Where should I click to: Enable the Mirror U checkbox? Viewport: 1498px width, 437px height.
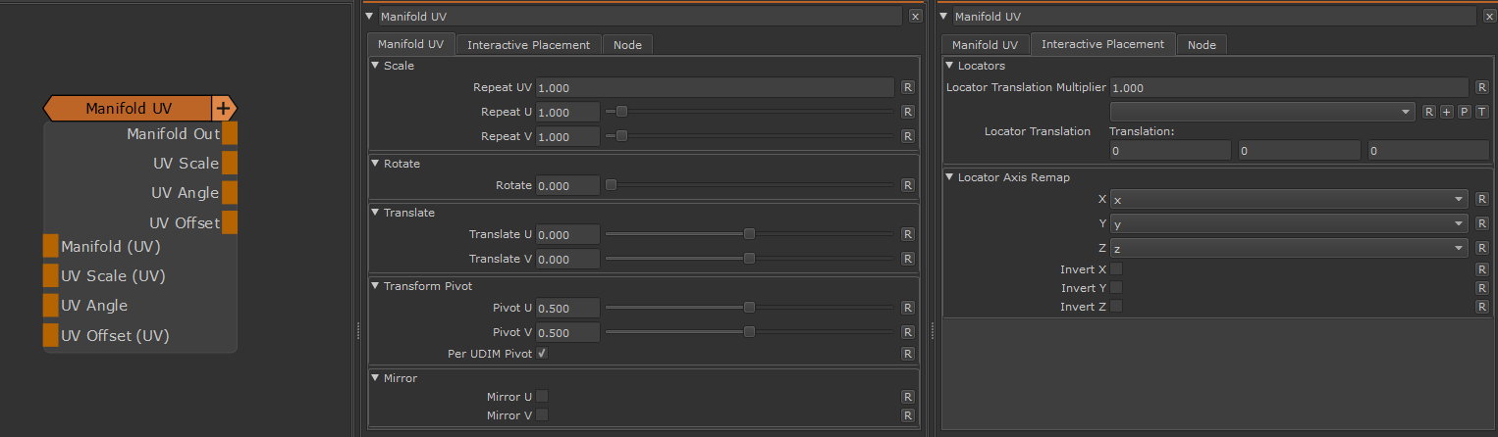pos(542,397)
